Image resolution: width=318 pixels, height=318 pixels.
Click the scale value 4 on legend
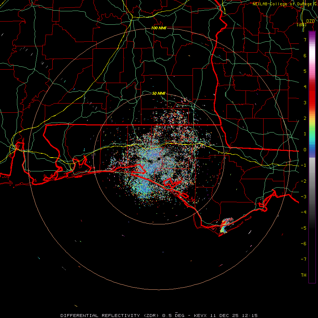pos(305,87)
